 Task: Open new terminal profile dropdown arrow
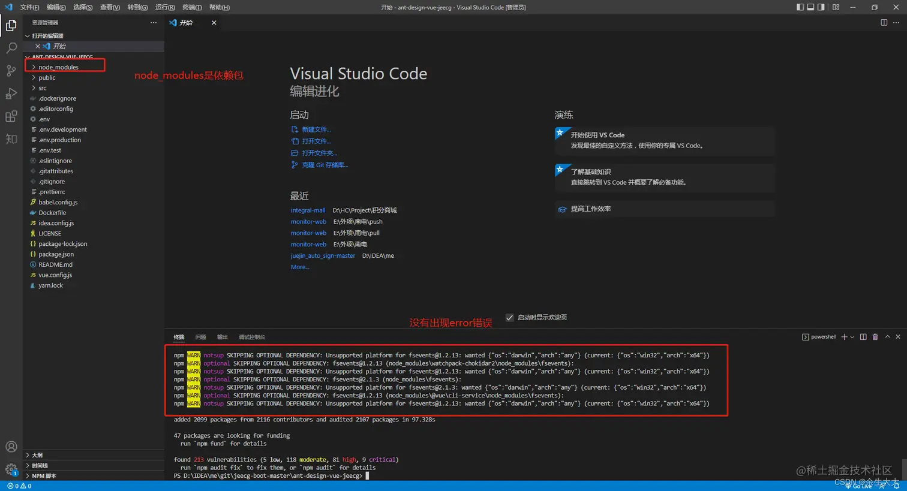click(x=852, y=337)
